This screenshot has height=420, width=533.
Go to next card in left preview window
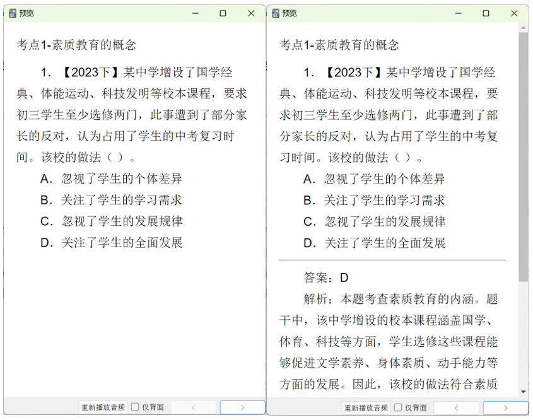click(x=242, y=407)
